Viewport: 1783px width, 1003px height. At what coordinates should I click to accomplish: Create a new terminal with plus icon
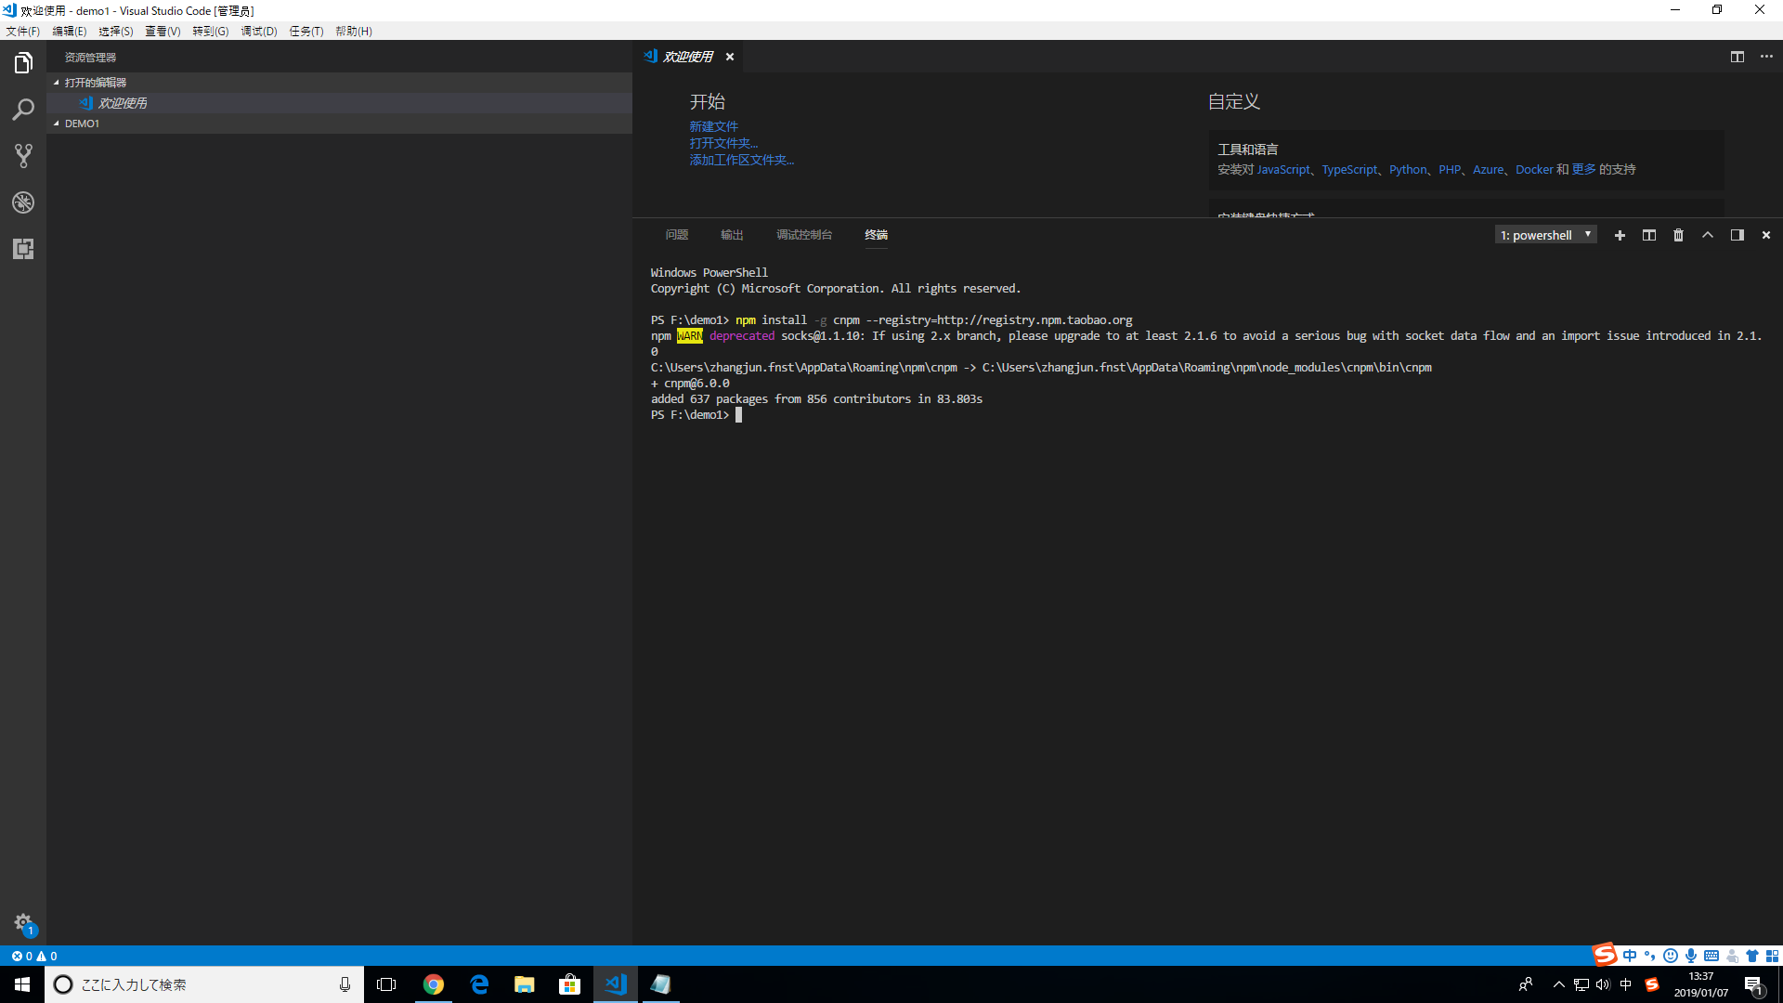(x=1620, y=235)
